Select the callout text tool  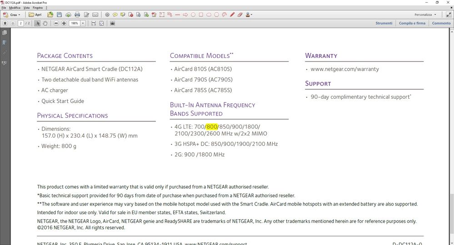(x=170, y=14)
